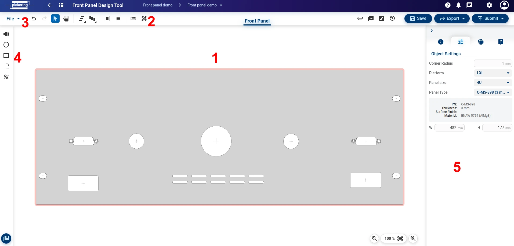The width and height of the screenshot is (514, 246).
Task: Click the panel width W field
Action: pyautogui.click(x=450, y=128)
